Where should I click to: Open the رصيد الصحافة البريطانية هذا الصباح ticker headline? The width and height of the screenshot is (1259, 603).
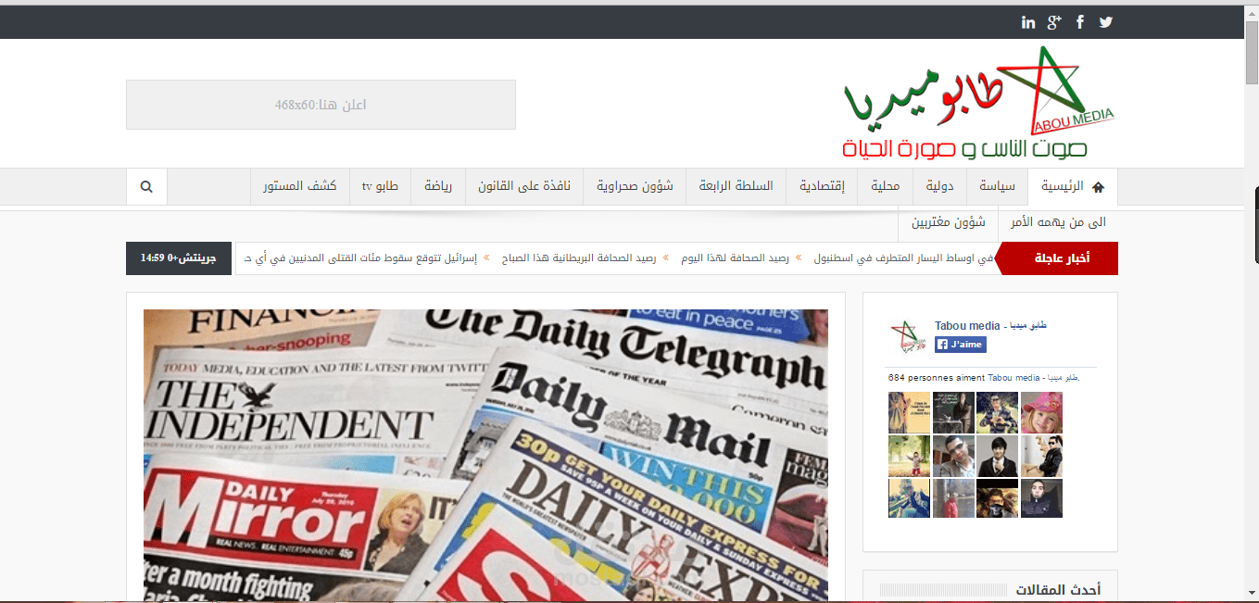(x=578, y=258)
